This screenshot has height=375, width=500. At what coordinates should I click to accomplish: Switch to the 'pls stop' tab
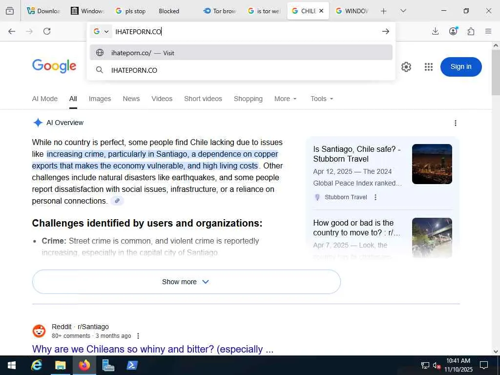(x=131, y=11)
